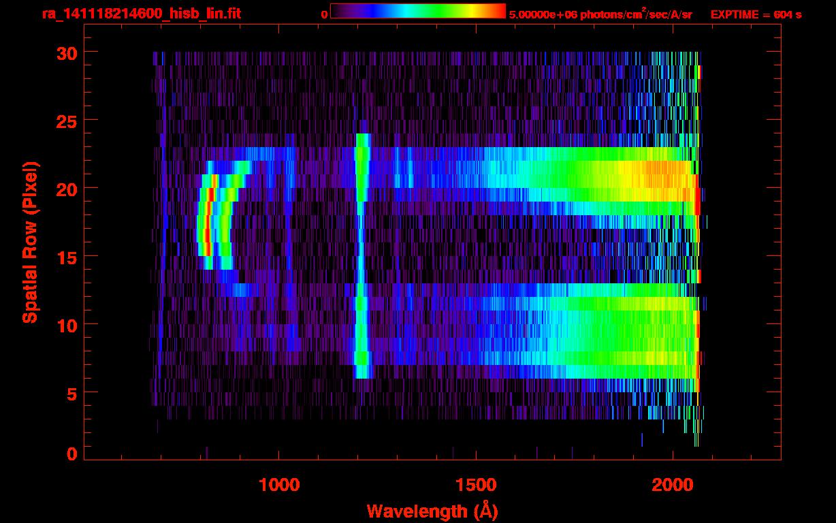Click the y-axis label 0
This screenshot has height=523, width=836.
tap(72, 454)
